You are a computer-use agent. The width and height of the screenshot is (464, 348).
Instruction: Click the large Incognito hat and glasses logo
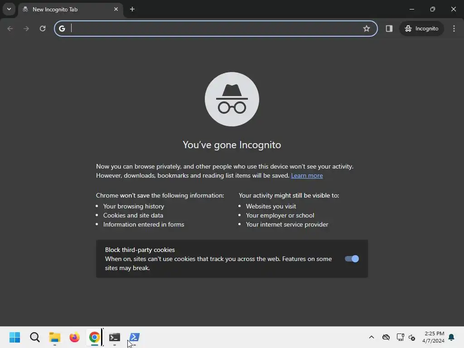(232, 99)
